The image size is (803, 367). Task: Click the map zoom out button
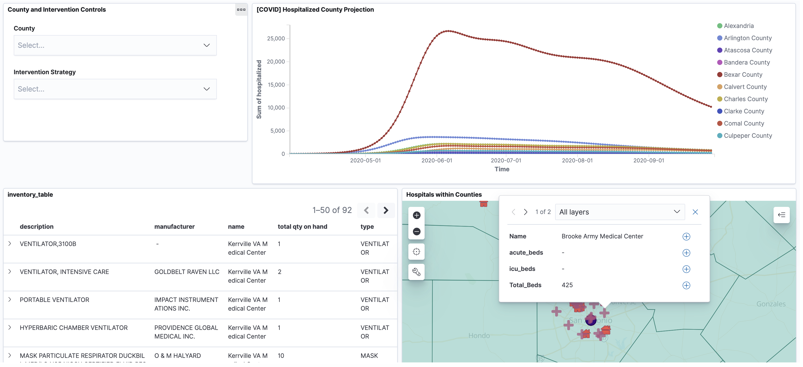click(x=416, y=232)
